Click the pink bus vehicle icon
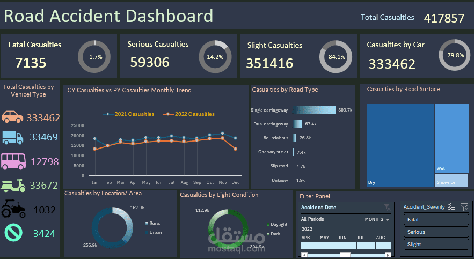The height and width of the screenshot is (259, 474). [13, 161]
